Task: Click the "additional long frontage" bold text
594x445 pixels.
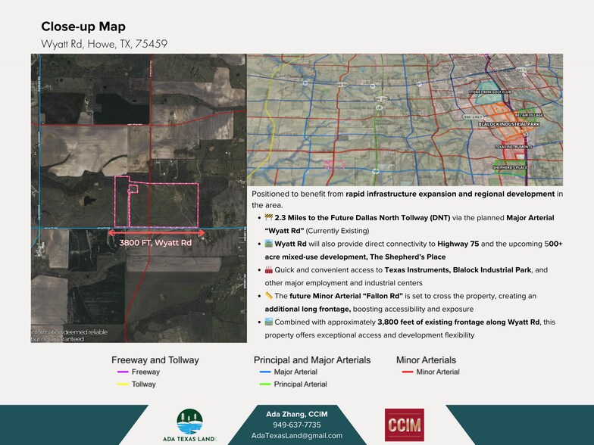Action: click(308, 309)
